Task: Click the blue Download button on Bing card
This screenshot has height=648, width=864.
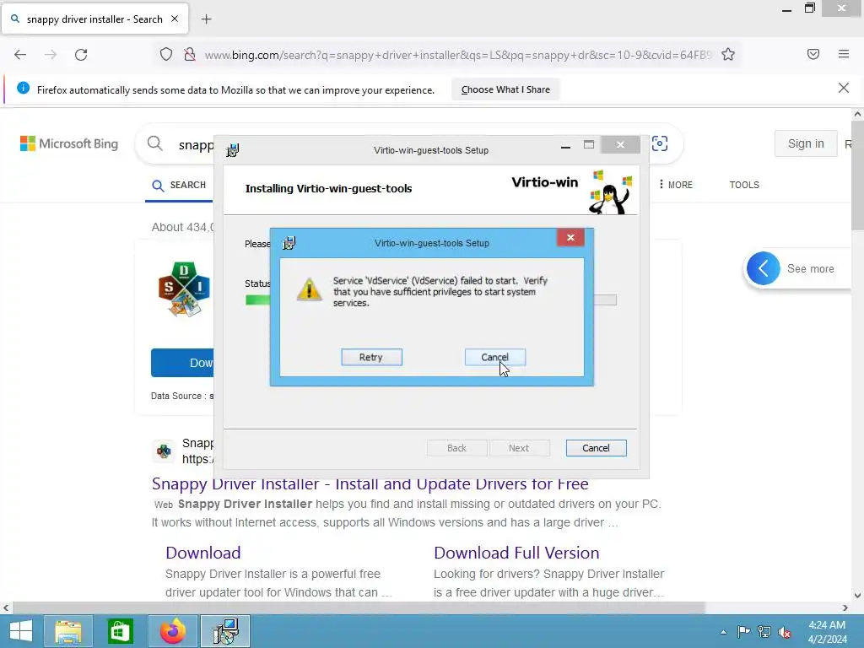Action: coord(182,363)
